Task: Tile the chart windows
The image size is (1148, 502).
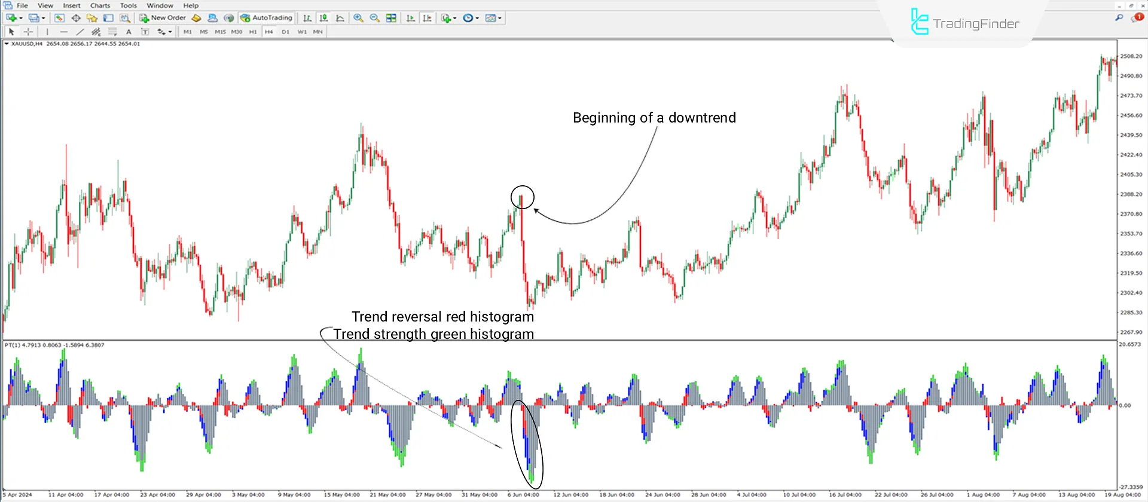Action: pos(391,18)
